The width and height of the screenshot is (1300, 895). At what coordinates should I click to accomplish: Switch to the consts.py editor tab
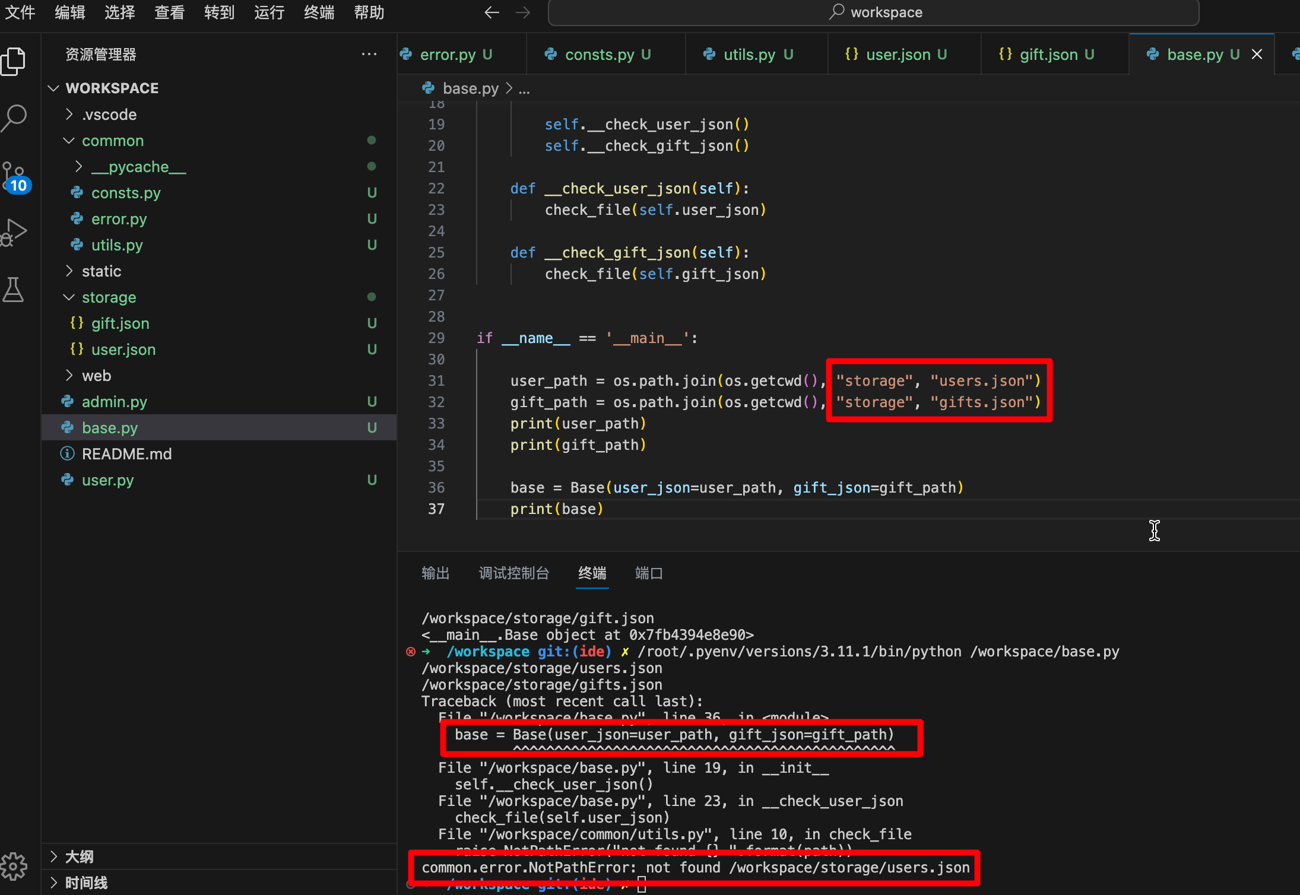[606, 54]
